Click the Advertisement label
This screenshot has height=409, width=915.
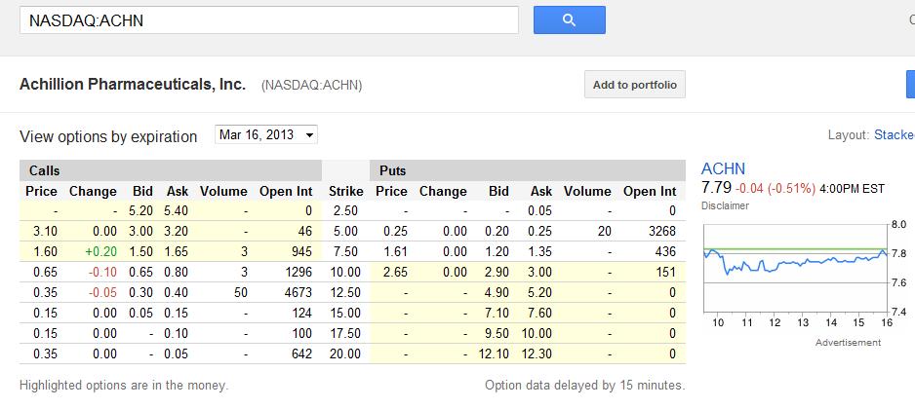[x=848, y=343]
